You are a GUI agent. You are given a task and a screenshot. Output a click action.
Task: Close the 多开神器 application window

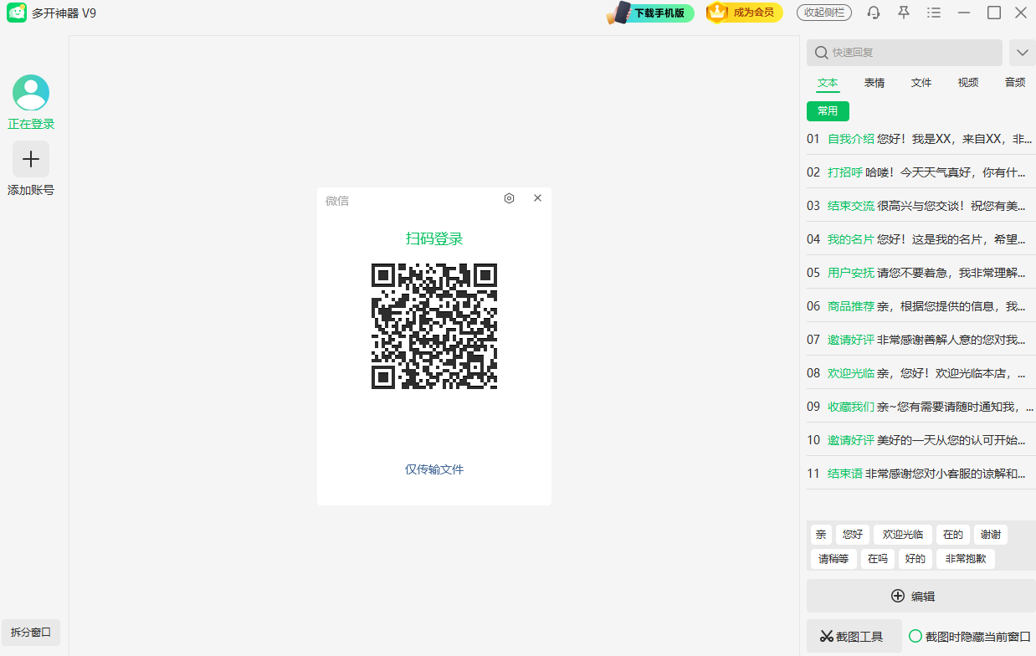point(1021,13)
